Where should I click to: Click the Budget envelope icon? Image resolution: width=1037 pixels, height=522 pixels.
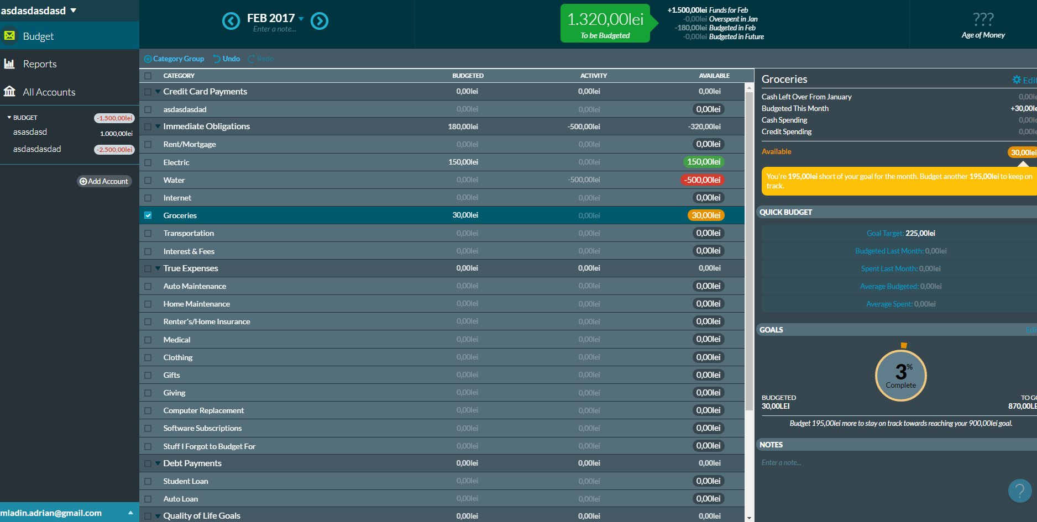[x=9, y=36]
